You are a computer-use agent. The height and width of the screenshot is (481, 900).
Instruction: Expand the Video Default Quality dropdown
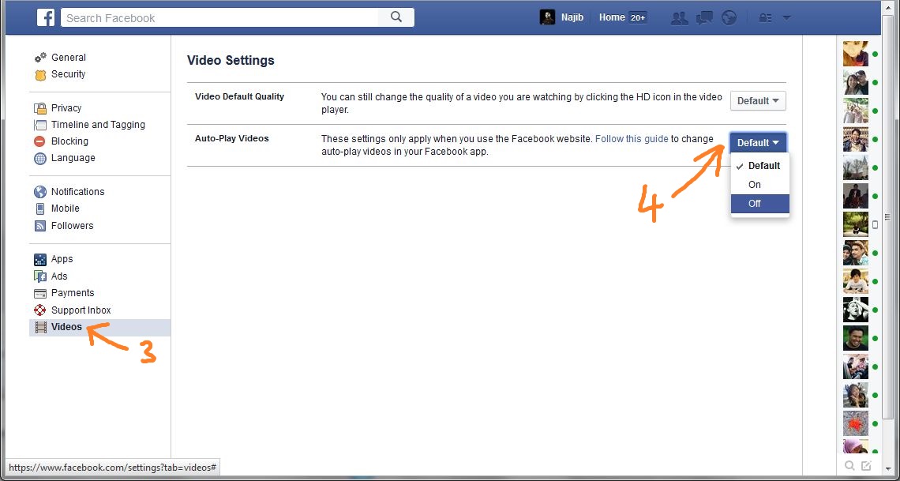coord(758,101)
